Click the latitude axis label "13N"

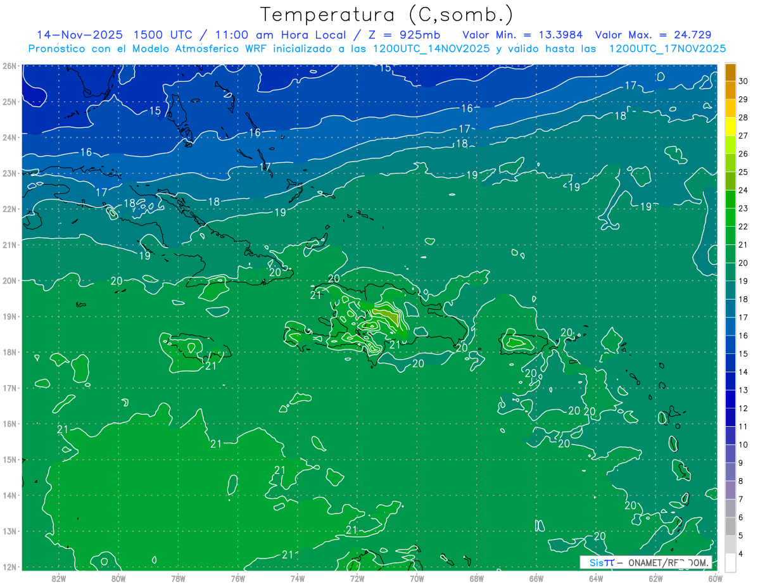[9, 531]
